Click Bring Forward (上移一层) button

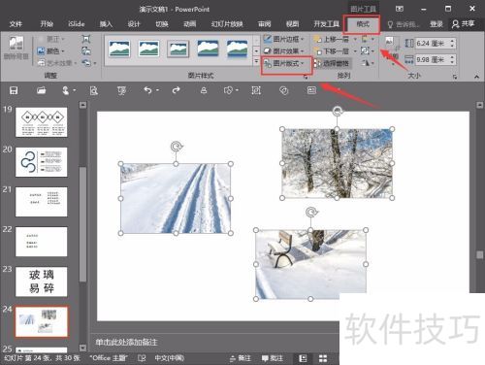click(333, 39)
